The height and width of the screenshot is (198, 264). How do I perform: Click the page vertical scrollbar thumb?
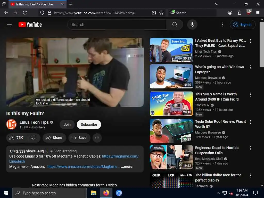pyautogui.click(x=262, y=44)
